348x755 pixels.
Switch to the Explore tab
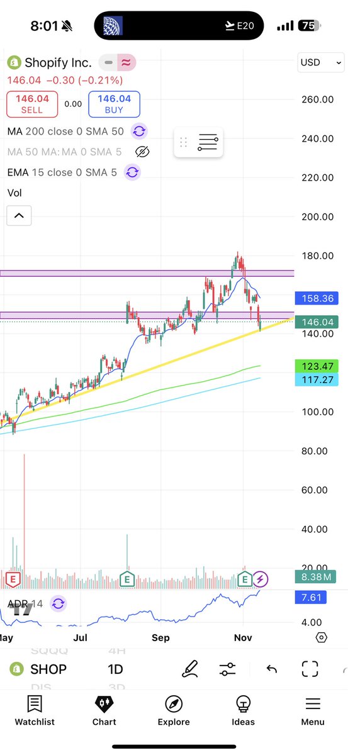[174, 711]
